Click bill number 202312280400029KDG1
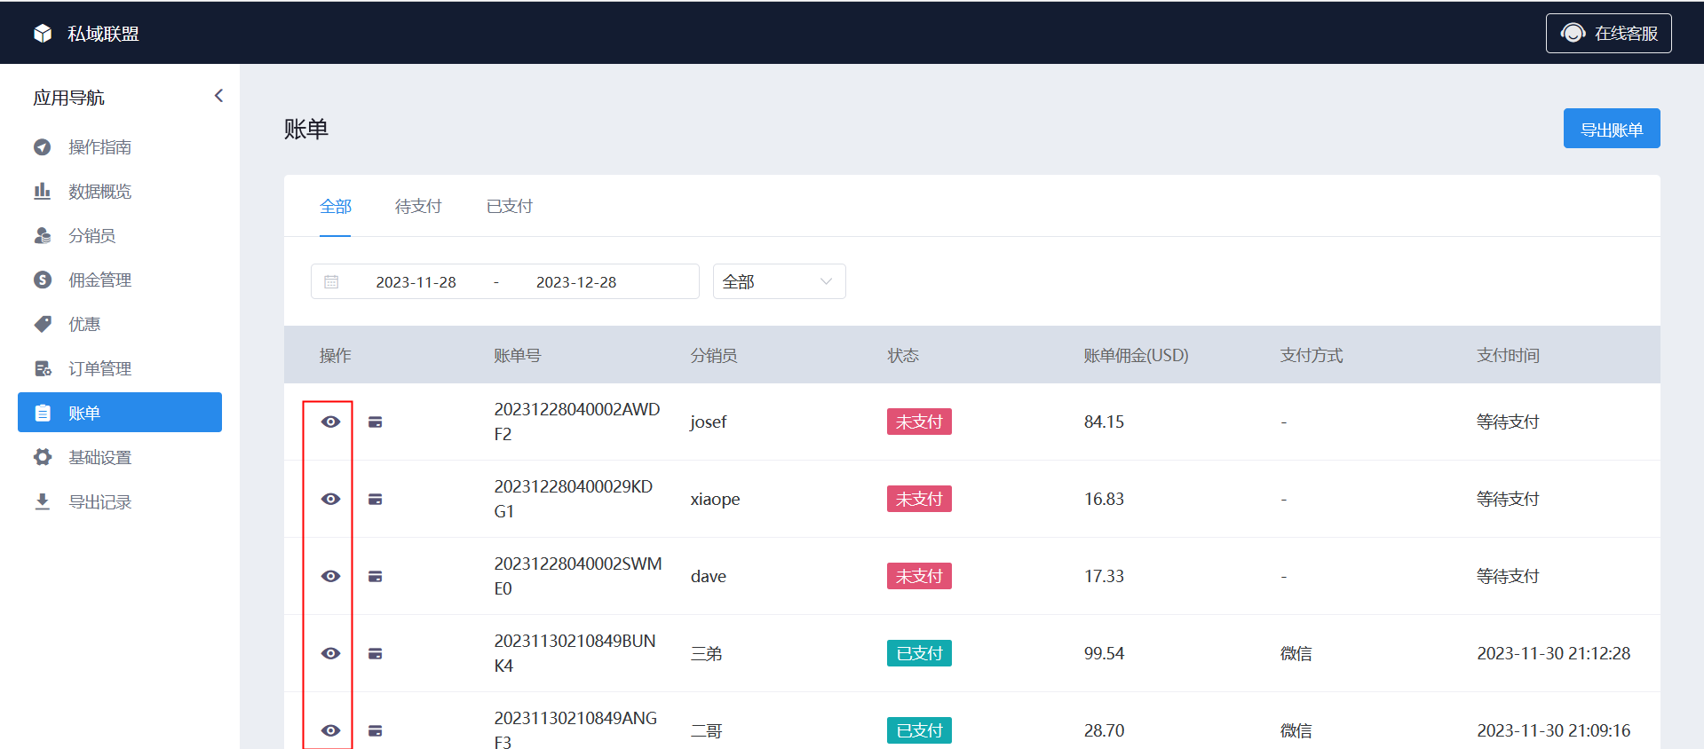Image resolution: width=1704 pixels, height=749 pixels. tap(574, 499)
